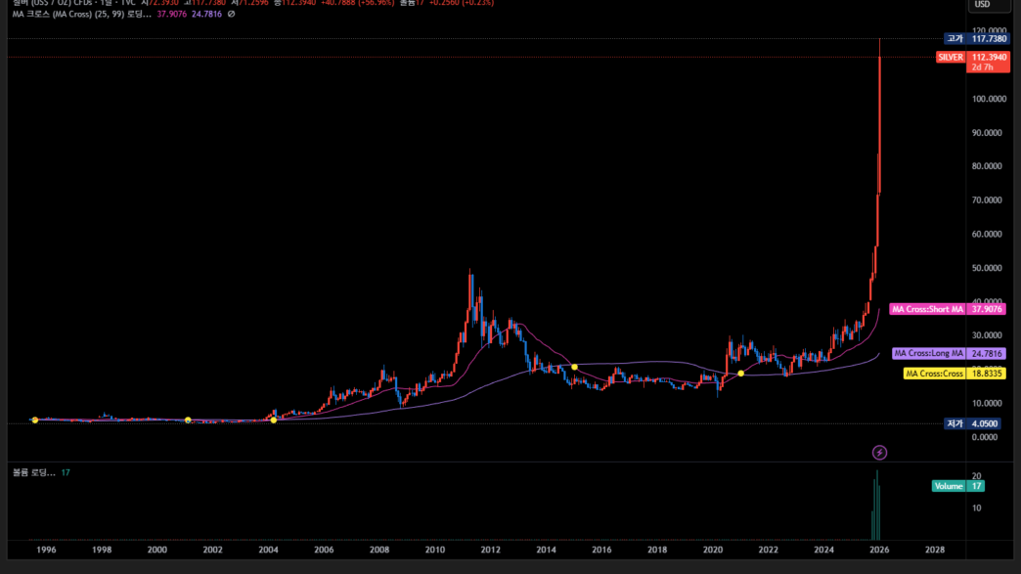Click the crossed-circle icon beside MA Cross values
The image size is (1021, 574).
pyautogui.click(x=231, y=15)
